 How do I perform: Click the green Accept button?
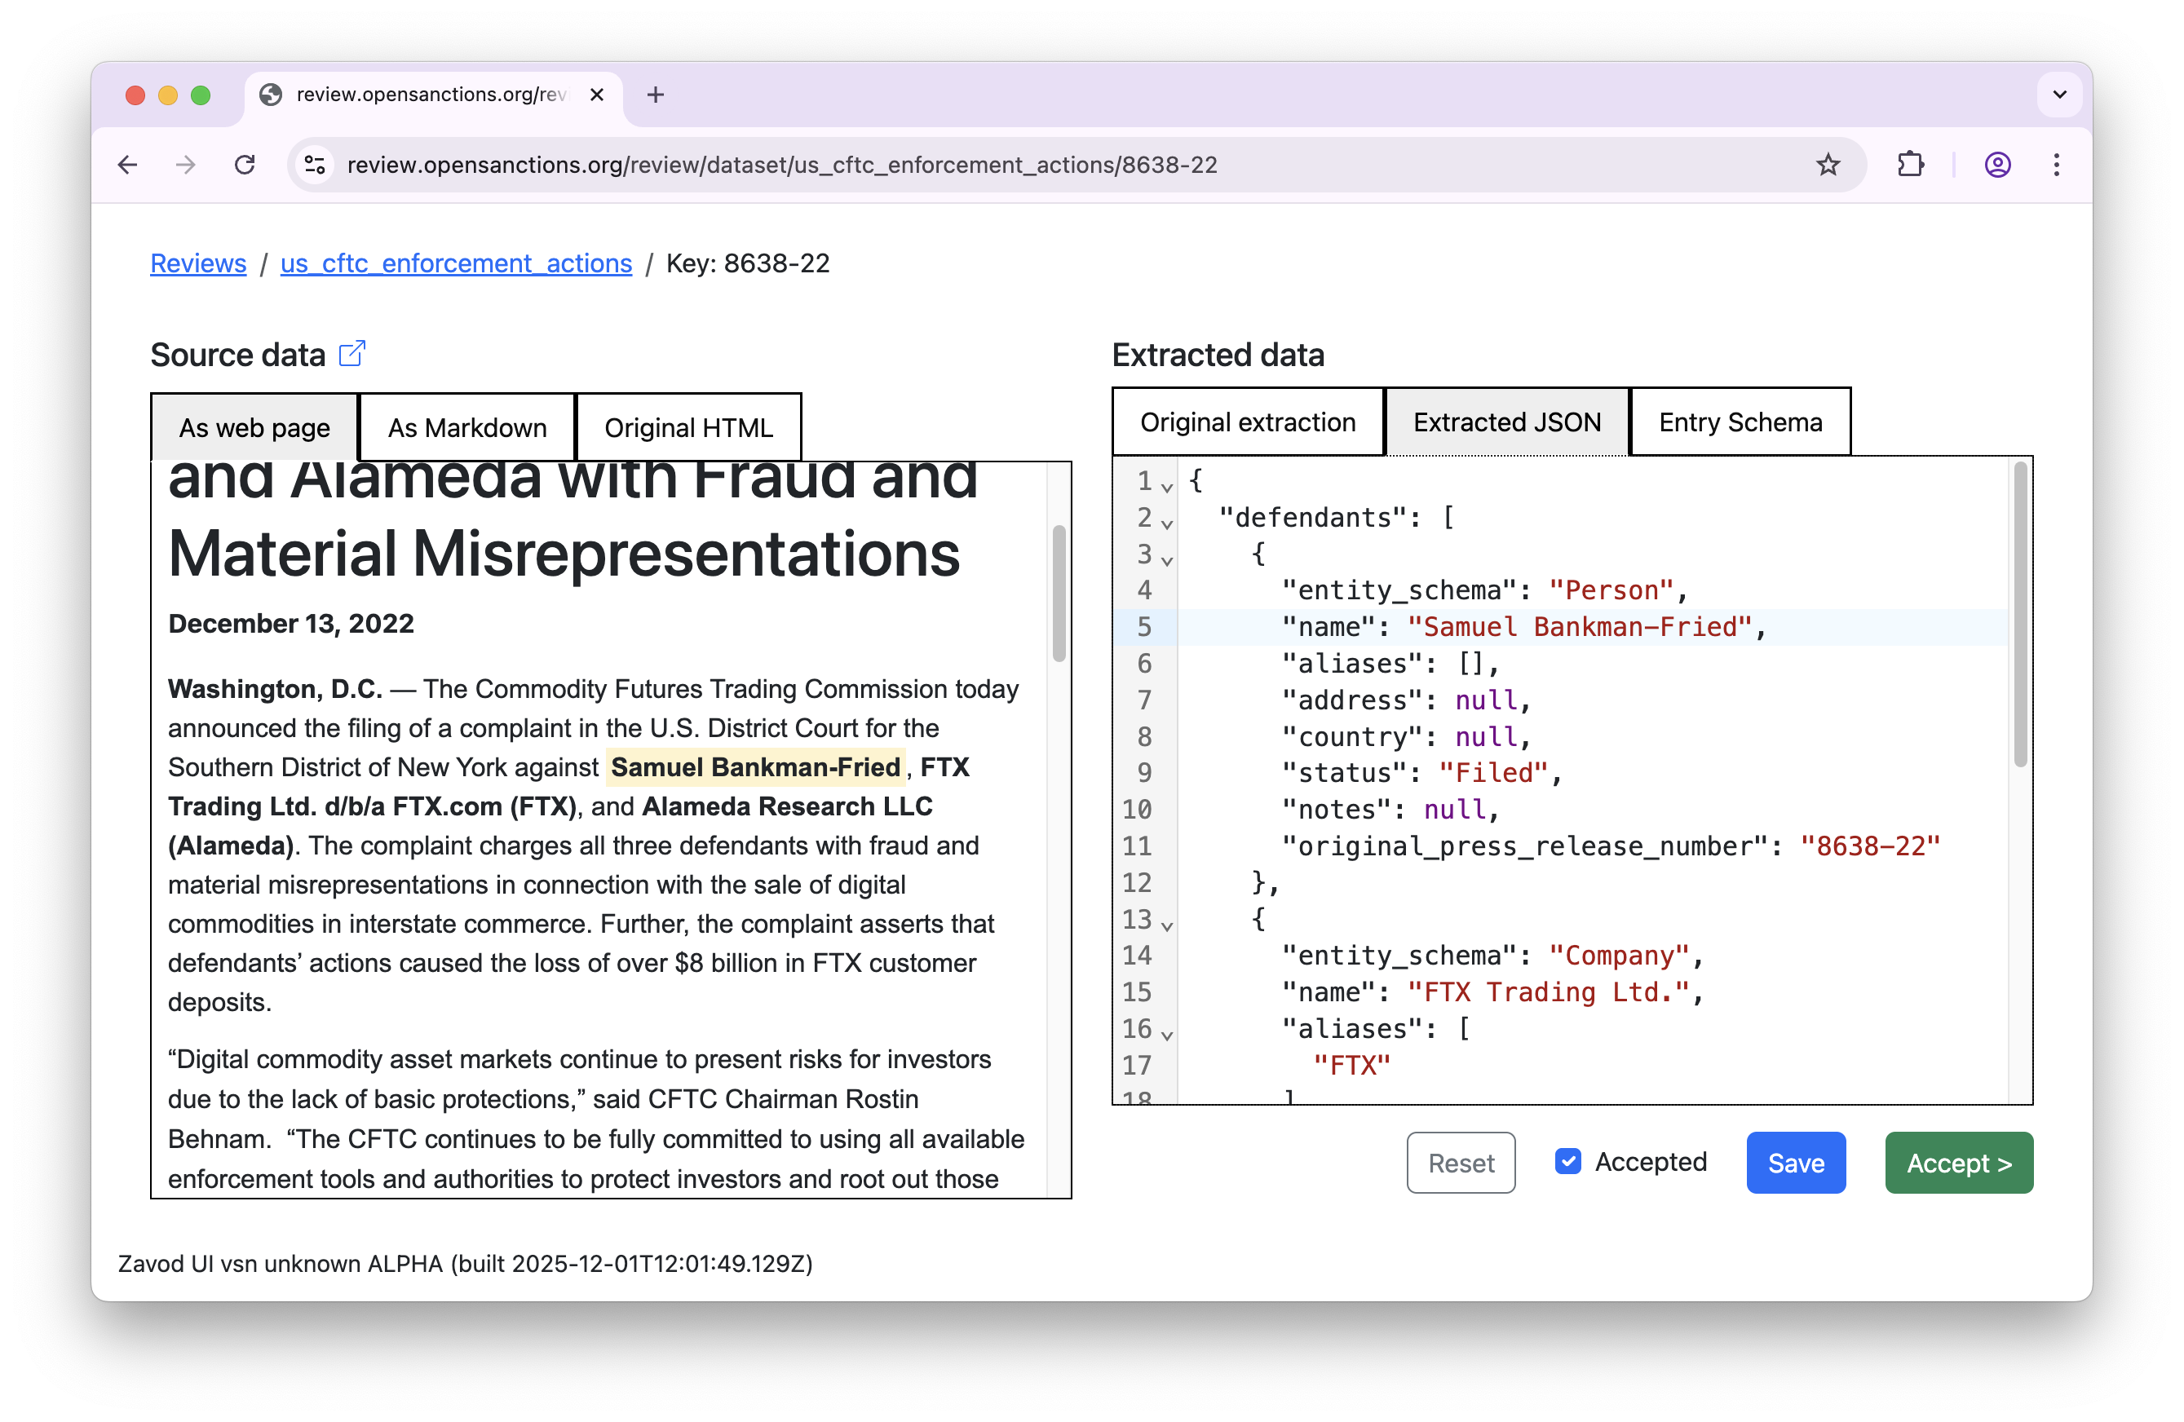[1959, 1163]
